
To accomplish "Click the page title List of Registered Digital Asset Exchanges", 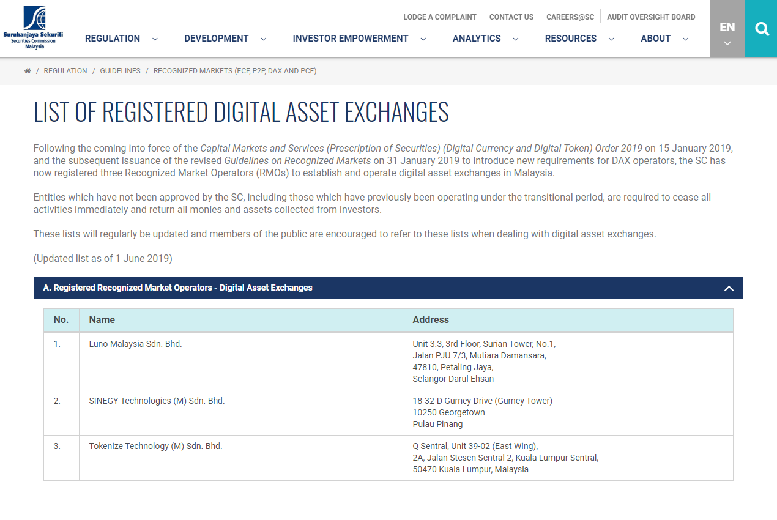I will coord(241,112).
